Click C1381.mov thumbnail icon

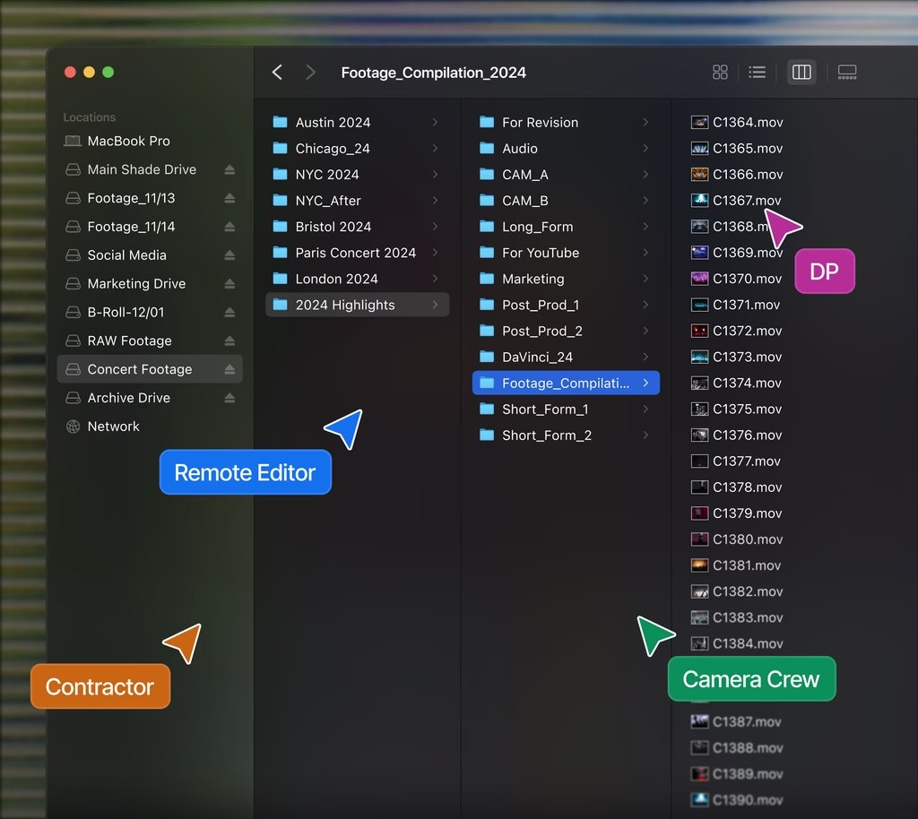(x=699, y=565)
